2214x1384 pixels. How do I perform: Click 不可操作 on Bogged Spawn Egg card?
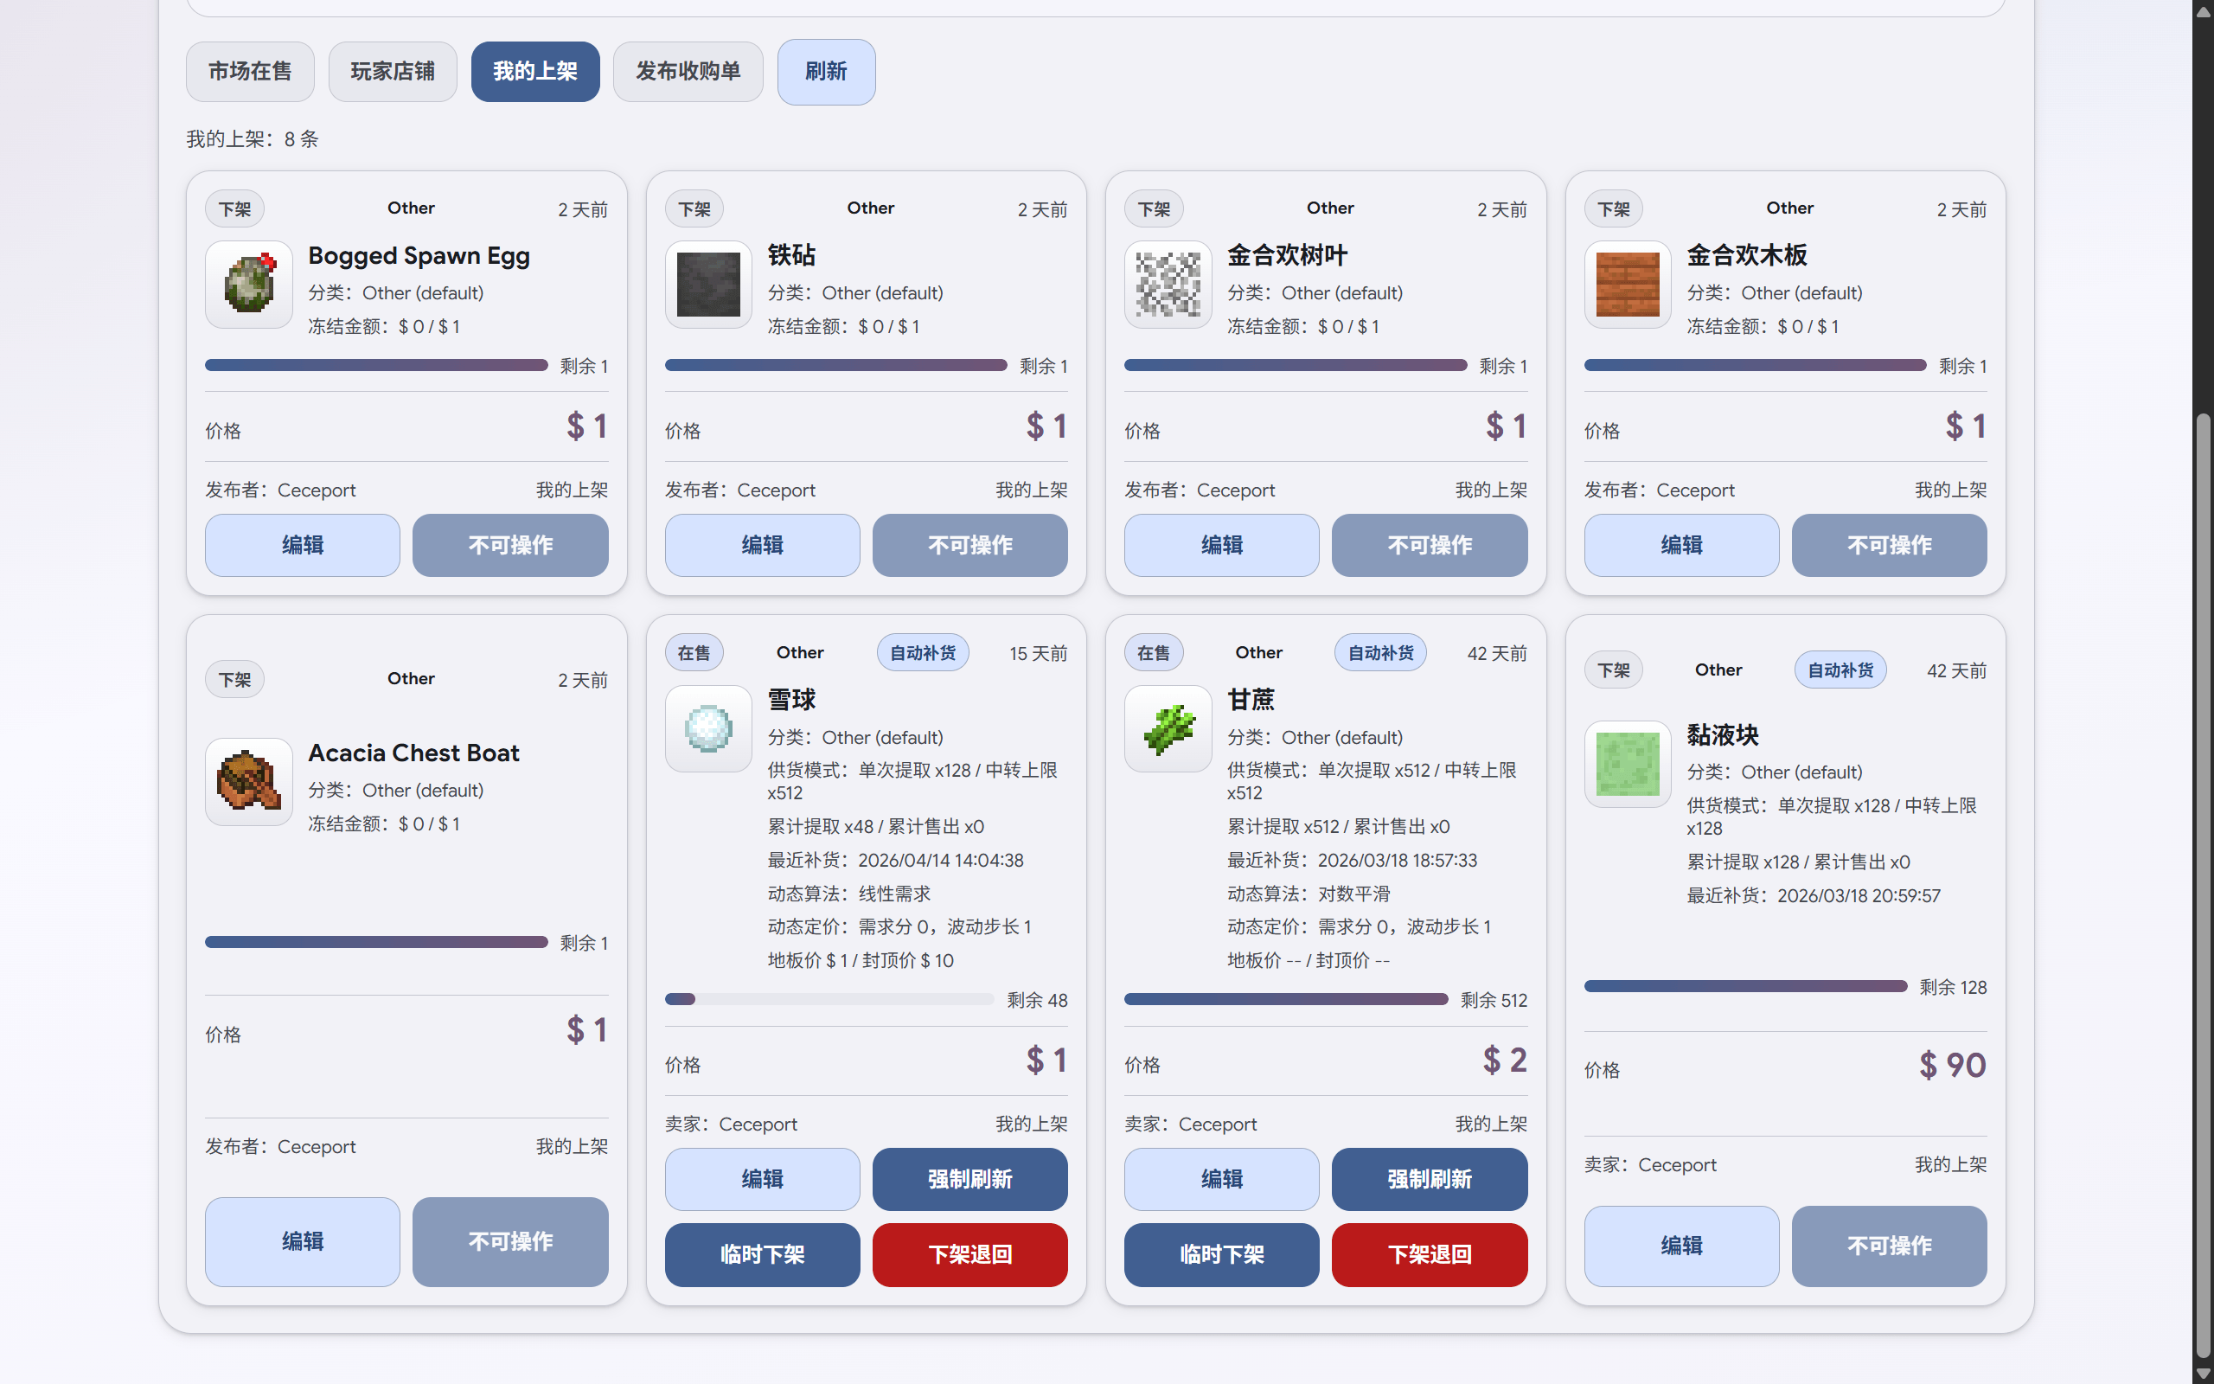pyautogui.click(x=510, y=546)
